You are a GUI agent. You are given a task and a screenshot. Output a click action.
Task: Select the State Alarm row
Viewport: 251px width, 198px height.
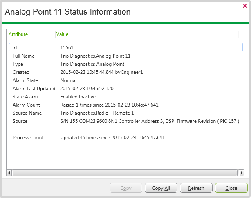pos(123,97)
